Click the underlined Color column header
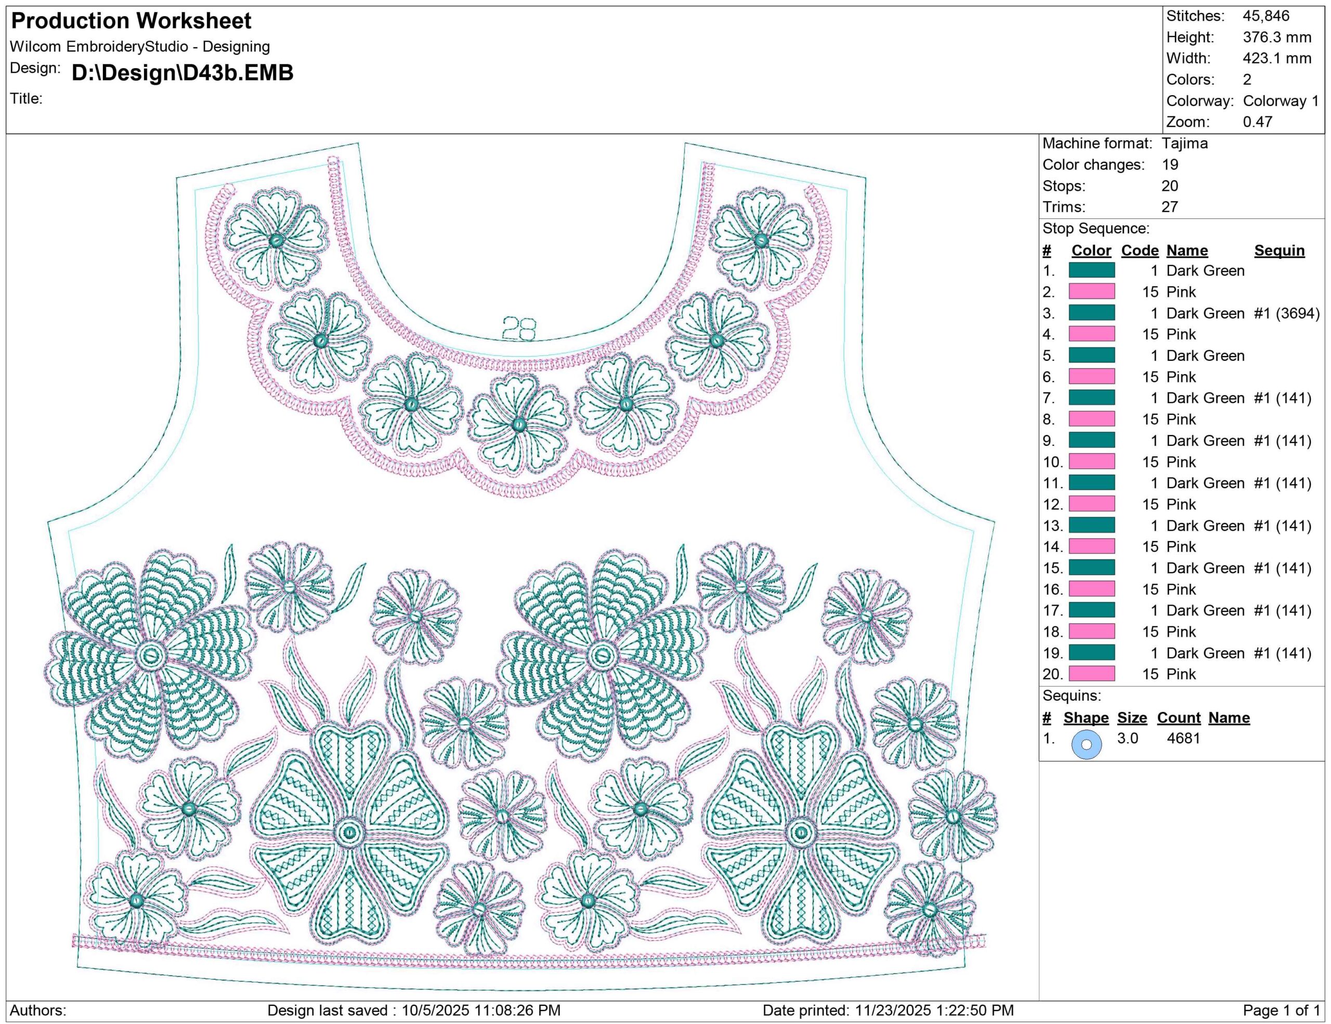Viewport: 1331px width, 1024px height. (x=1091, y=251)
